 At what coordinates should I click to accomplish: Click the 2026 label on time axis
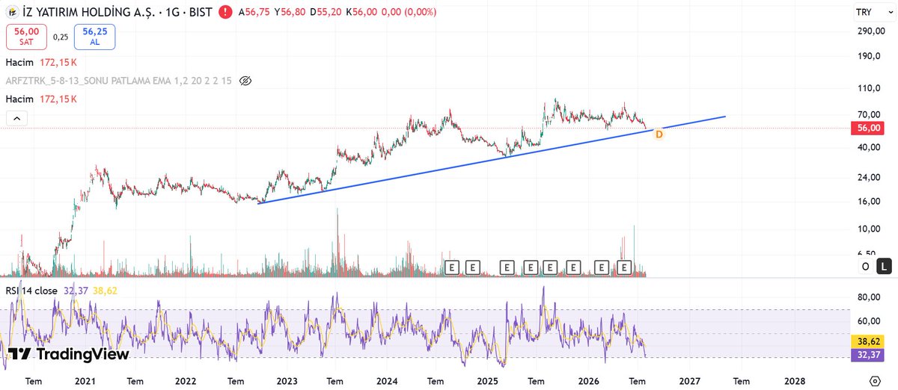(589, 380)
